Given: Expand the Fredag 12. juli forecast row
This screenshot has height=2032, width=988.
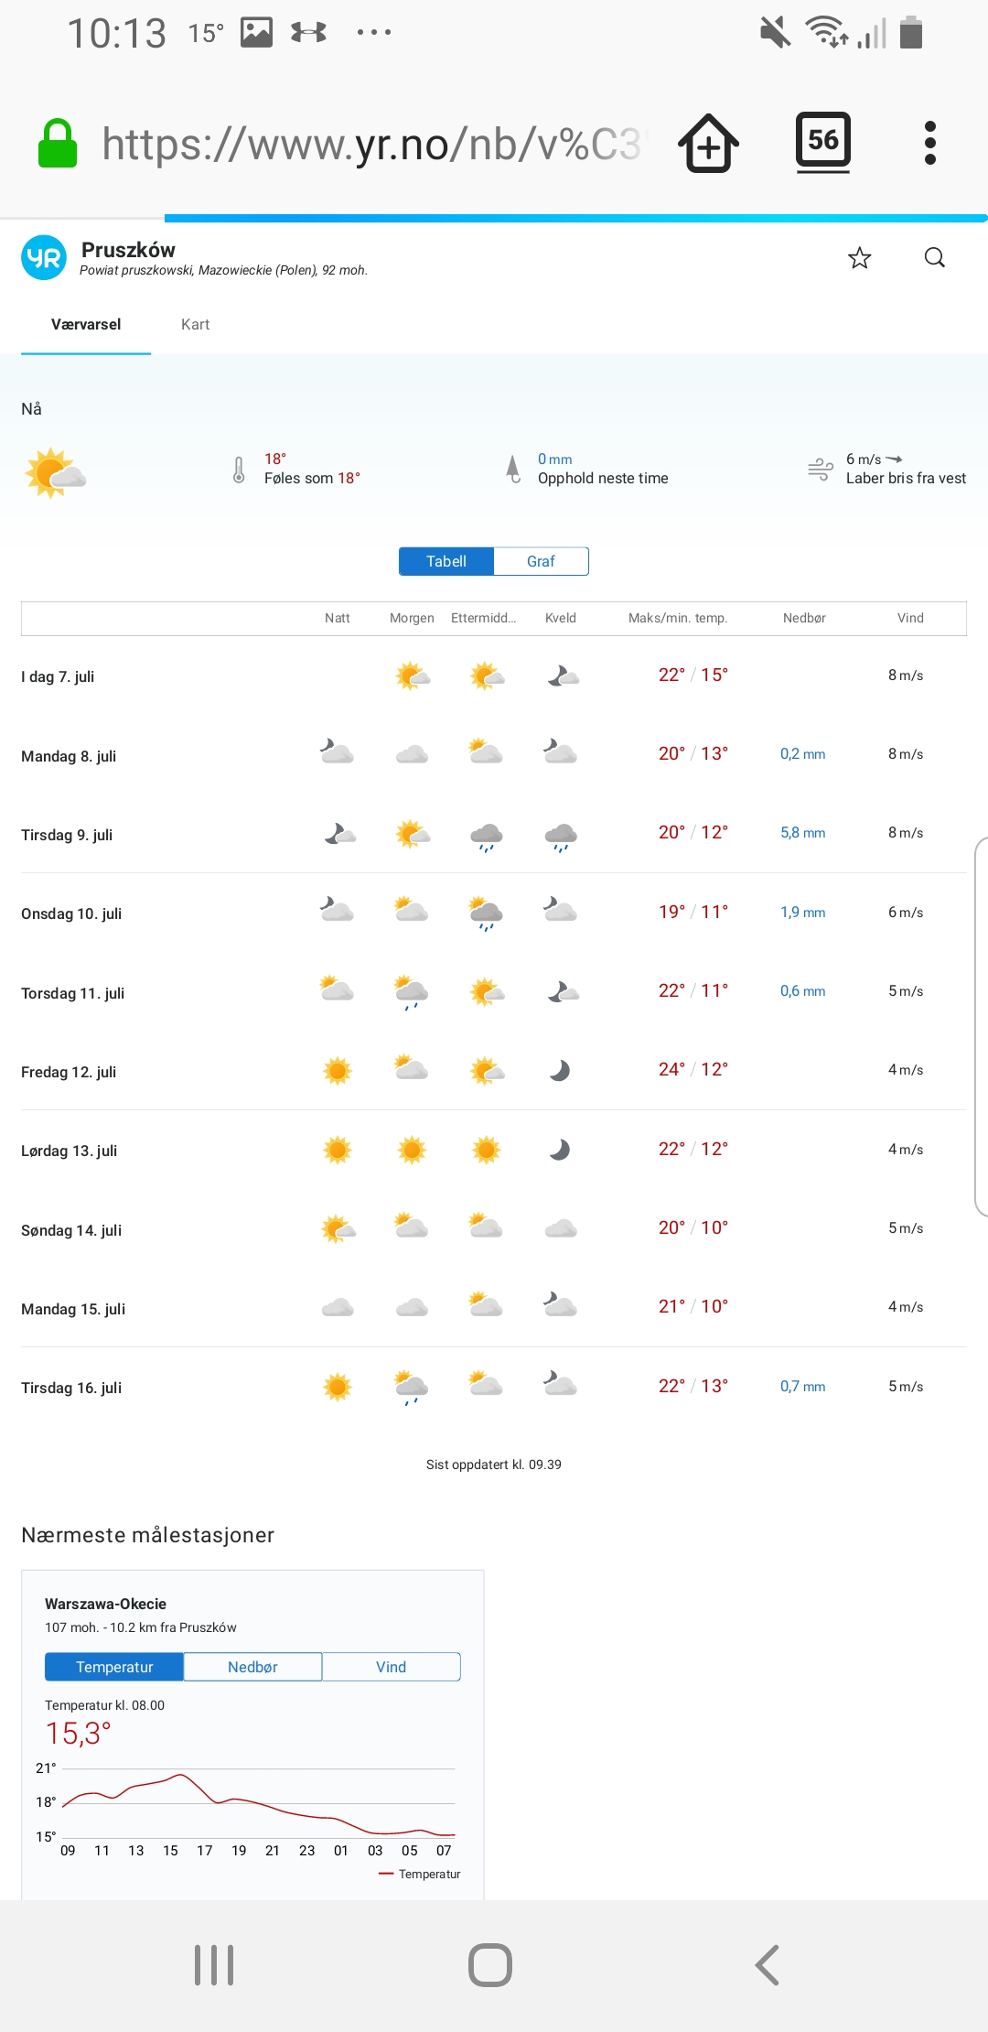Looking at the screenshot, I should [x=493, y=1071].
